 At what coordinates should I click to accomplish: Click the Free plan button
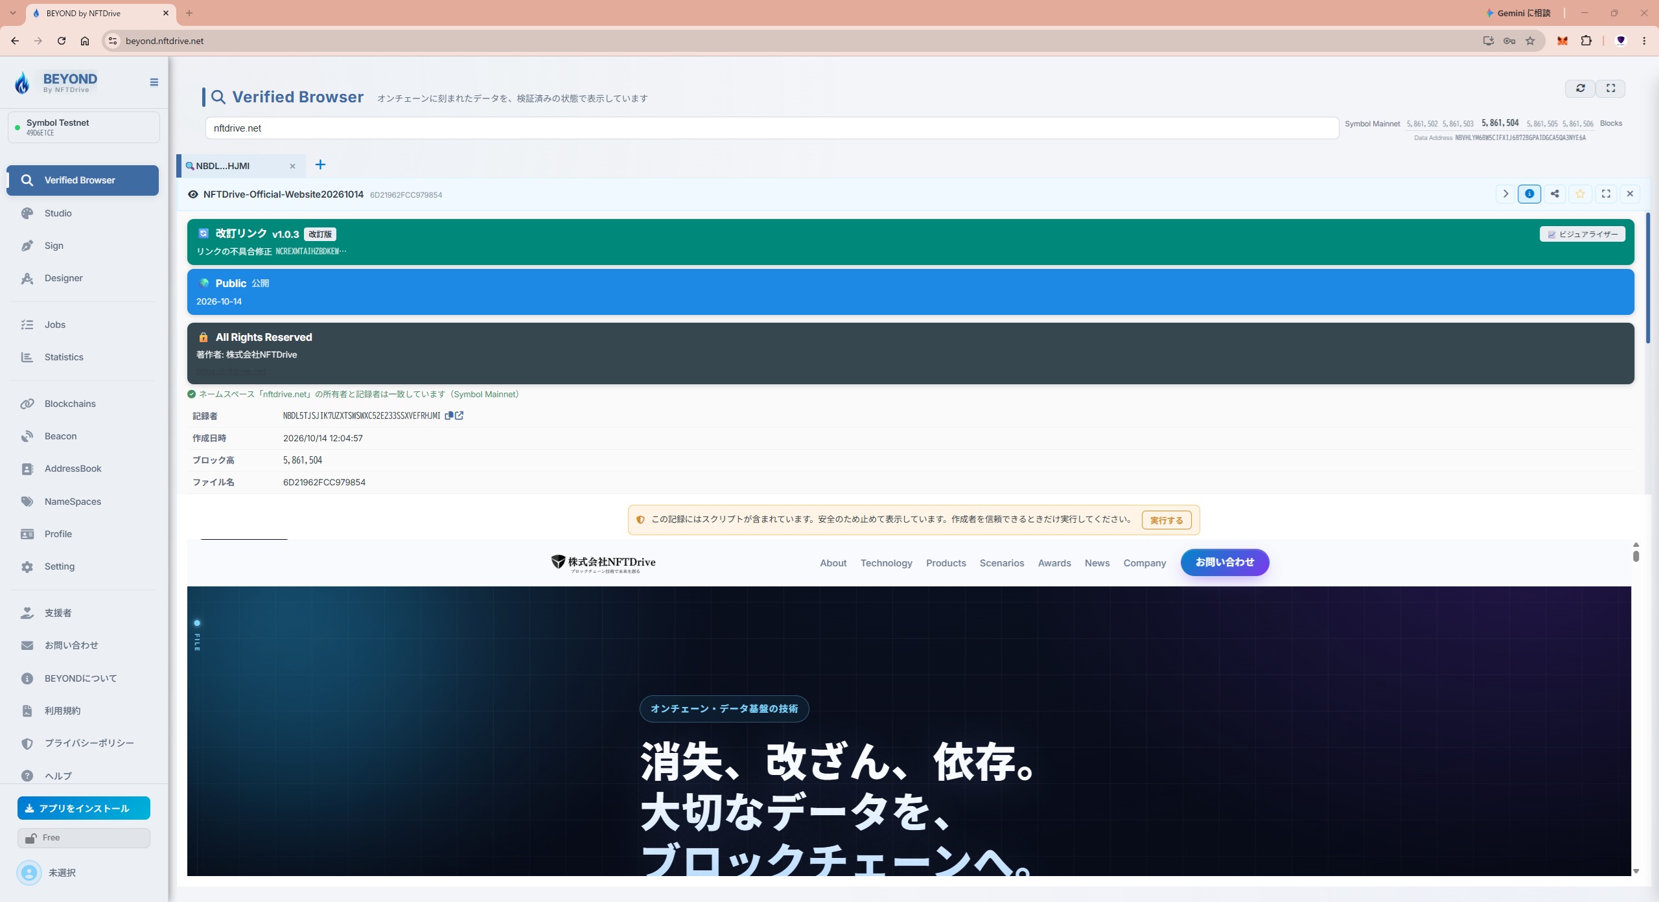[84, 838]
